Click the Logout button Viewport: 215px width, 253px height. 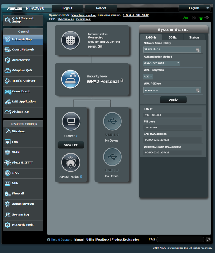pyautogui.click(x=67, y=8)
